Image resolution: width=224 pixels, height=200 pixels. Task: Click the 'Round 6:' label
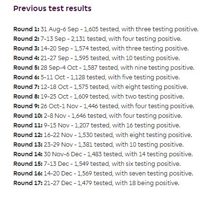[x=26, y=77]
